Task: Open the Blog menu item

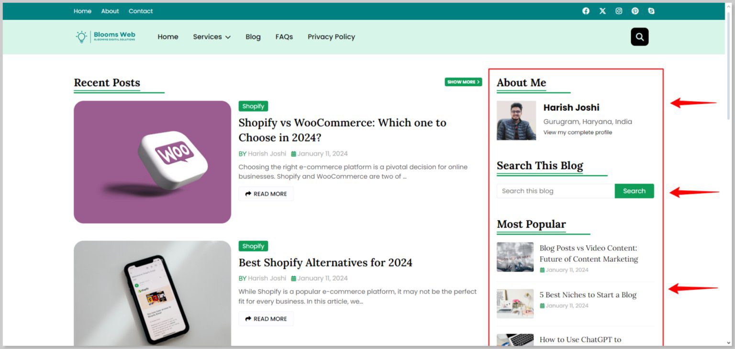Action: (x=253, y=36)
